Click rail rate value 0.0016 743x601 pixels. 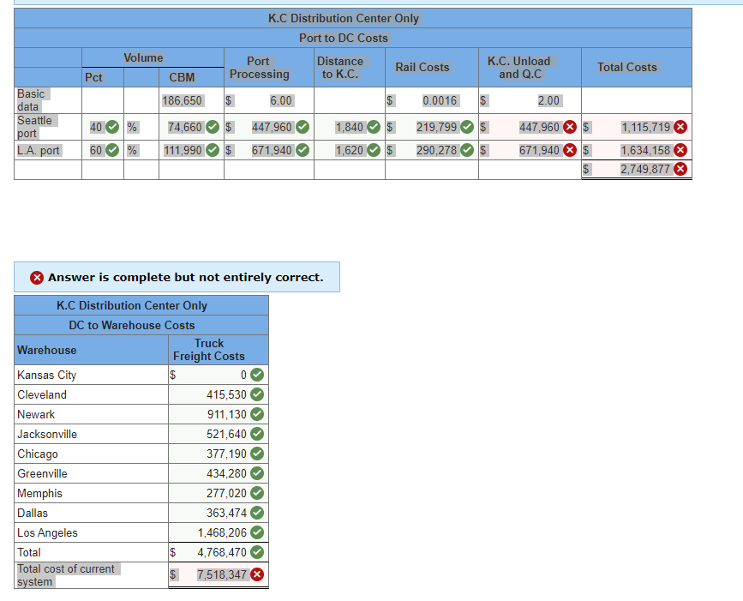(440, 100)
